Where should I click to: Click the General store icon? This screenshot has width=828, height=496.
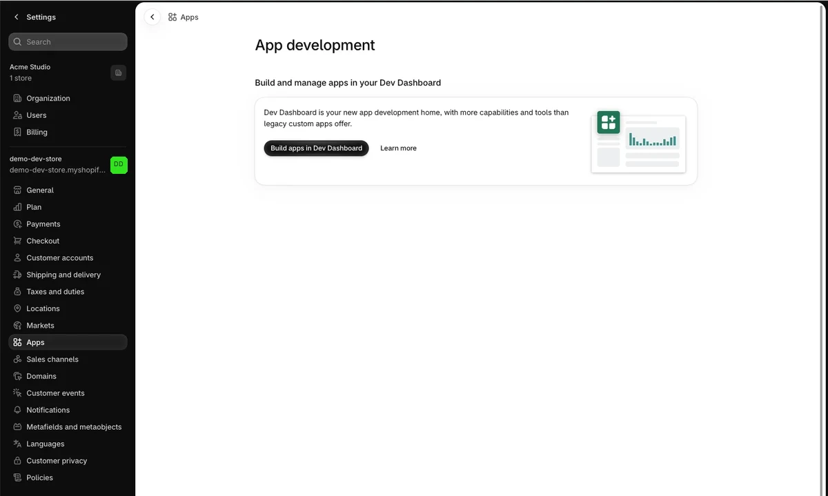[18, 190]
